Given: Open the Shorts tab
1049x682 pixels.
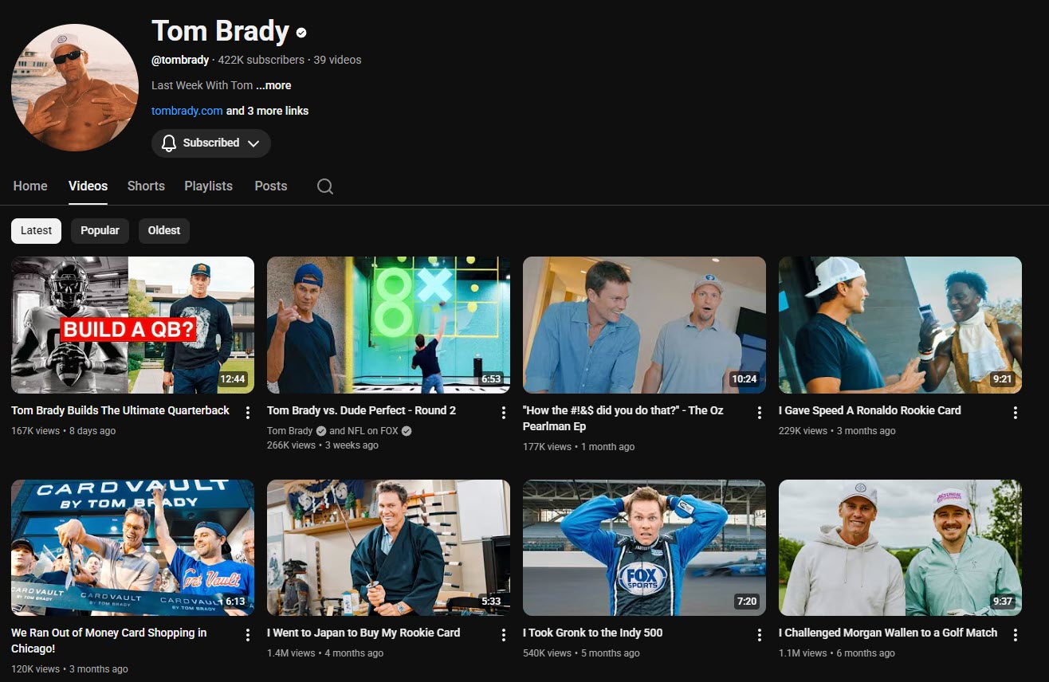Looking at the screenshot, I should point(146,186).
